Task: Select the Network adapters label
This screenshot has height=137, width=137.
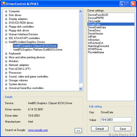Action: coord(19,65)
